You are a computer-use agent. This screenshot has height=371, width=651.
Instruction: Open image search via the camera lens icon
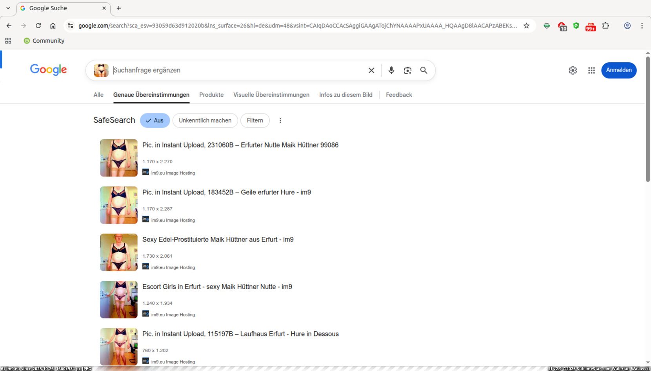pyautogui.click(x=407, y=70)
